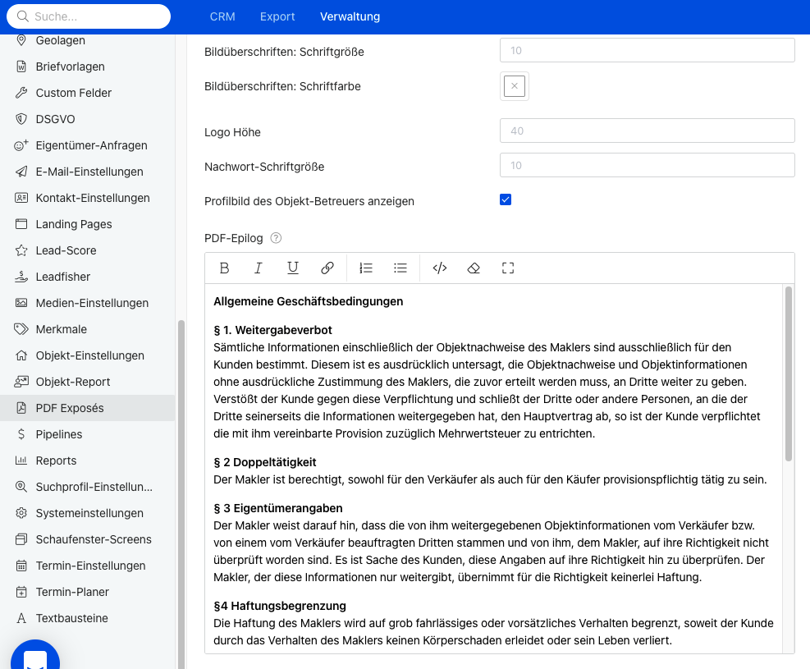Click the '§ 1. Weitergabeverbot' heading

click(272, 330)
